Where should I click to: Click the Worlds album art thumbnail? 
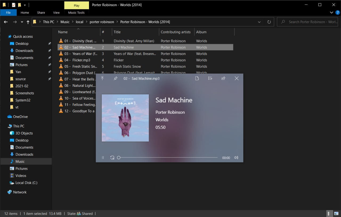pos(125,118)
